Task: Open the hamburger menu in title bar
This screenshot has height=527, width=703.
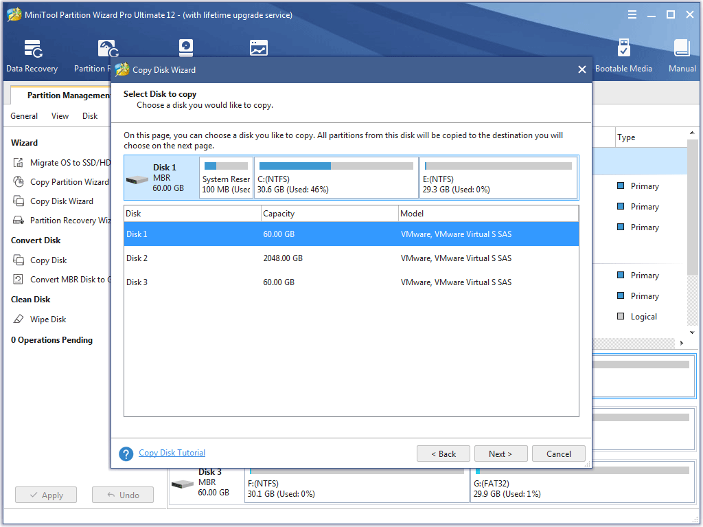Action: coord(632,14)
